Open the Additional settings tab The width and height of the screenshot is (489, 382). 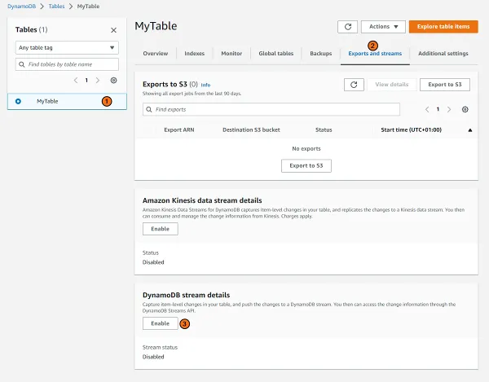tap(443, 54)
